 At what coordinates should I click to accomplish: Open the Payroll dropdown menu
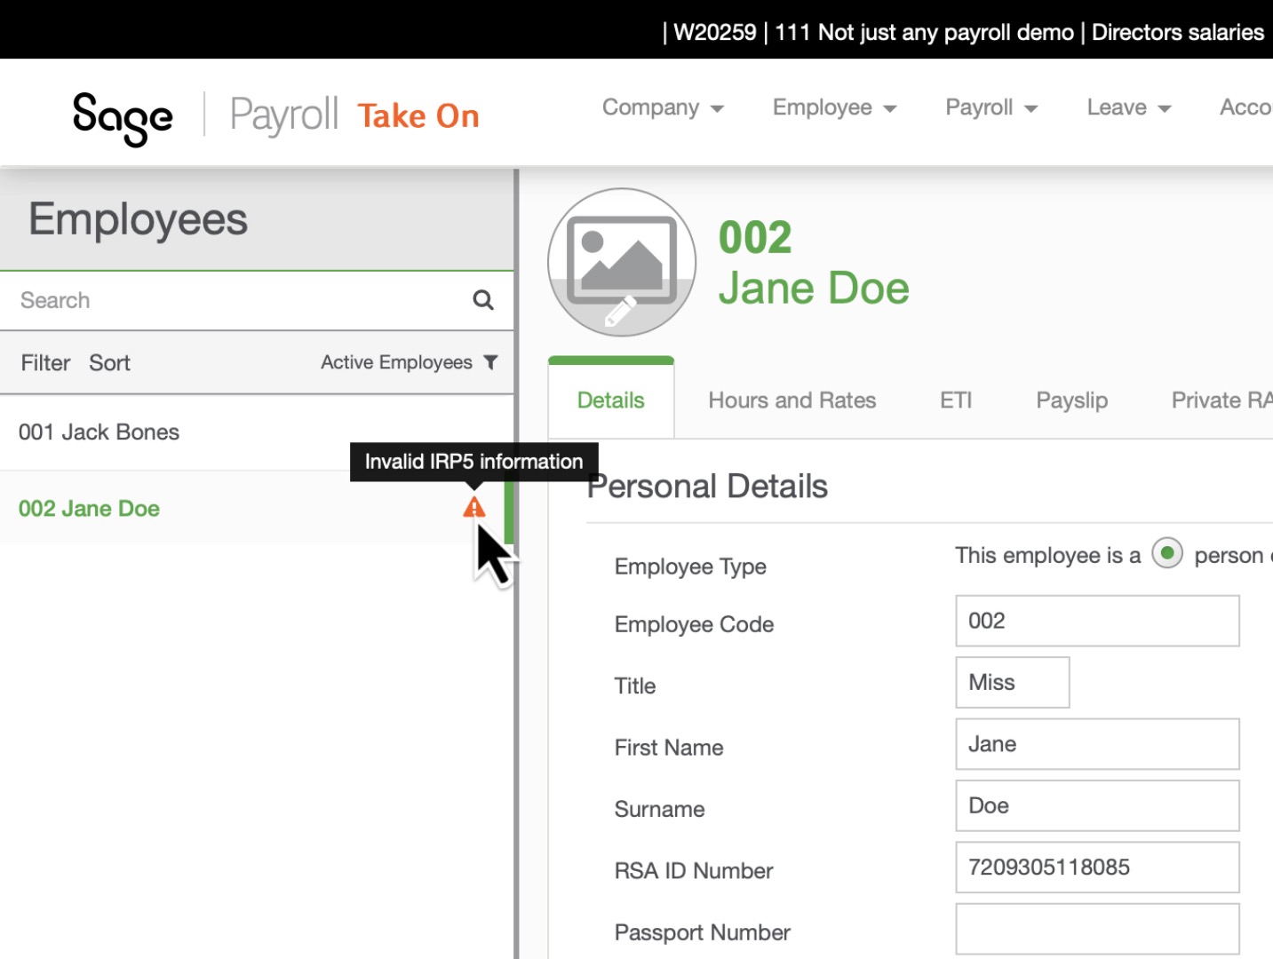click(991, 107)
